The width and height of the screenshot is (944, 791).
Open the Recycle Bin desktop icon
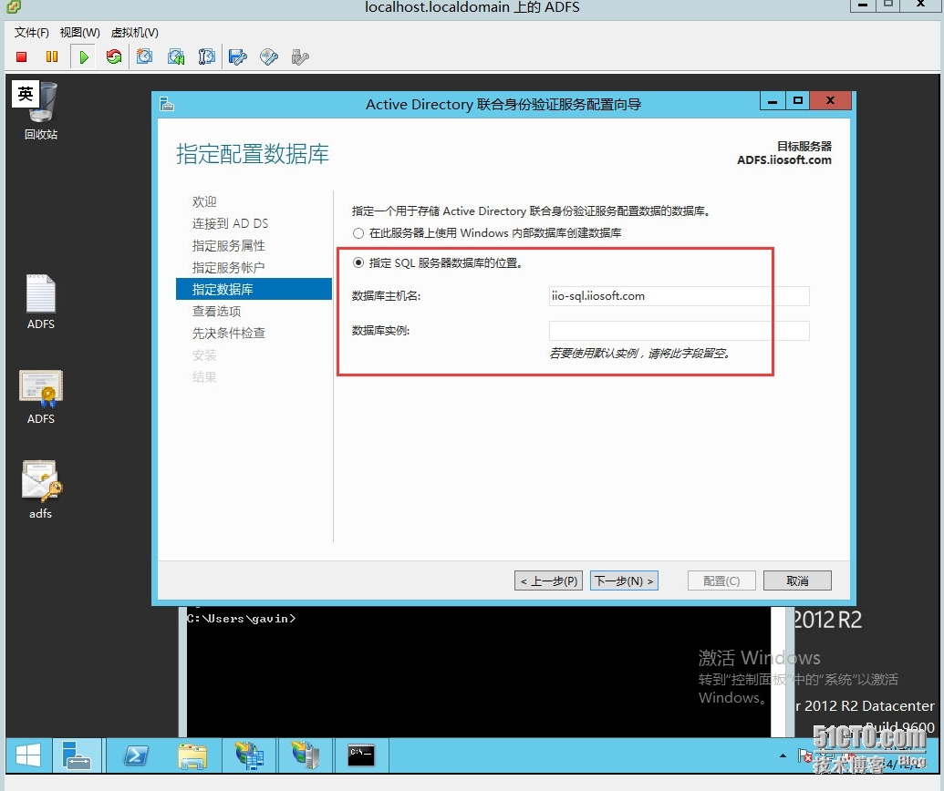[41, 111]
